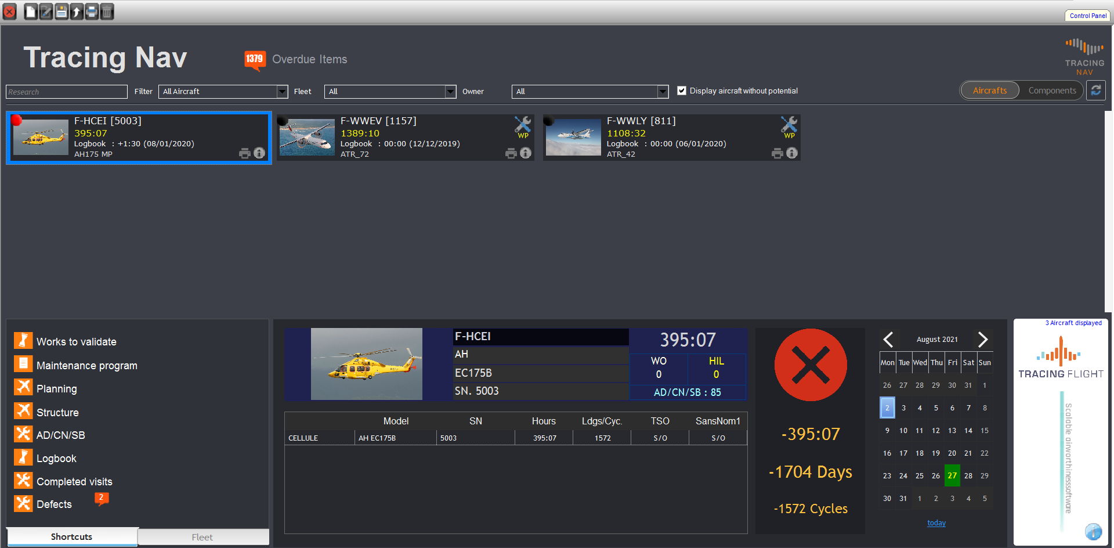This screenshot has width=1114, height=548.
Task: Open Defects from the Shortcuts sidebar
Action: [x=55, y=503]
